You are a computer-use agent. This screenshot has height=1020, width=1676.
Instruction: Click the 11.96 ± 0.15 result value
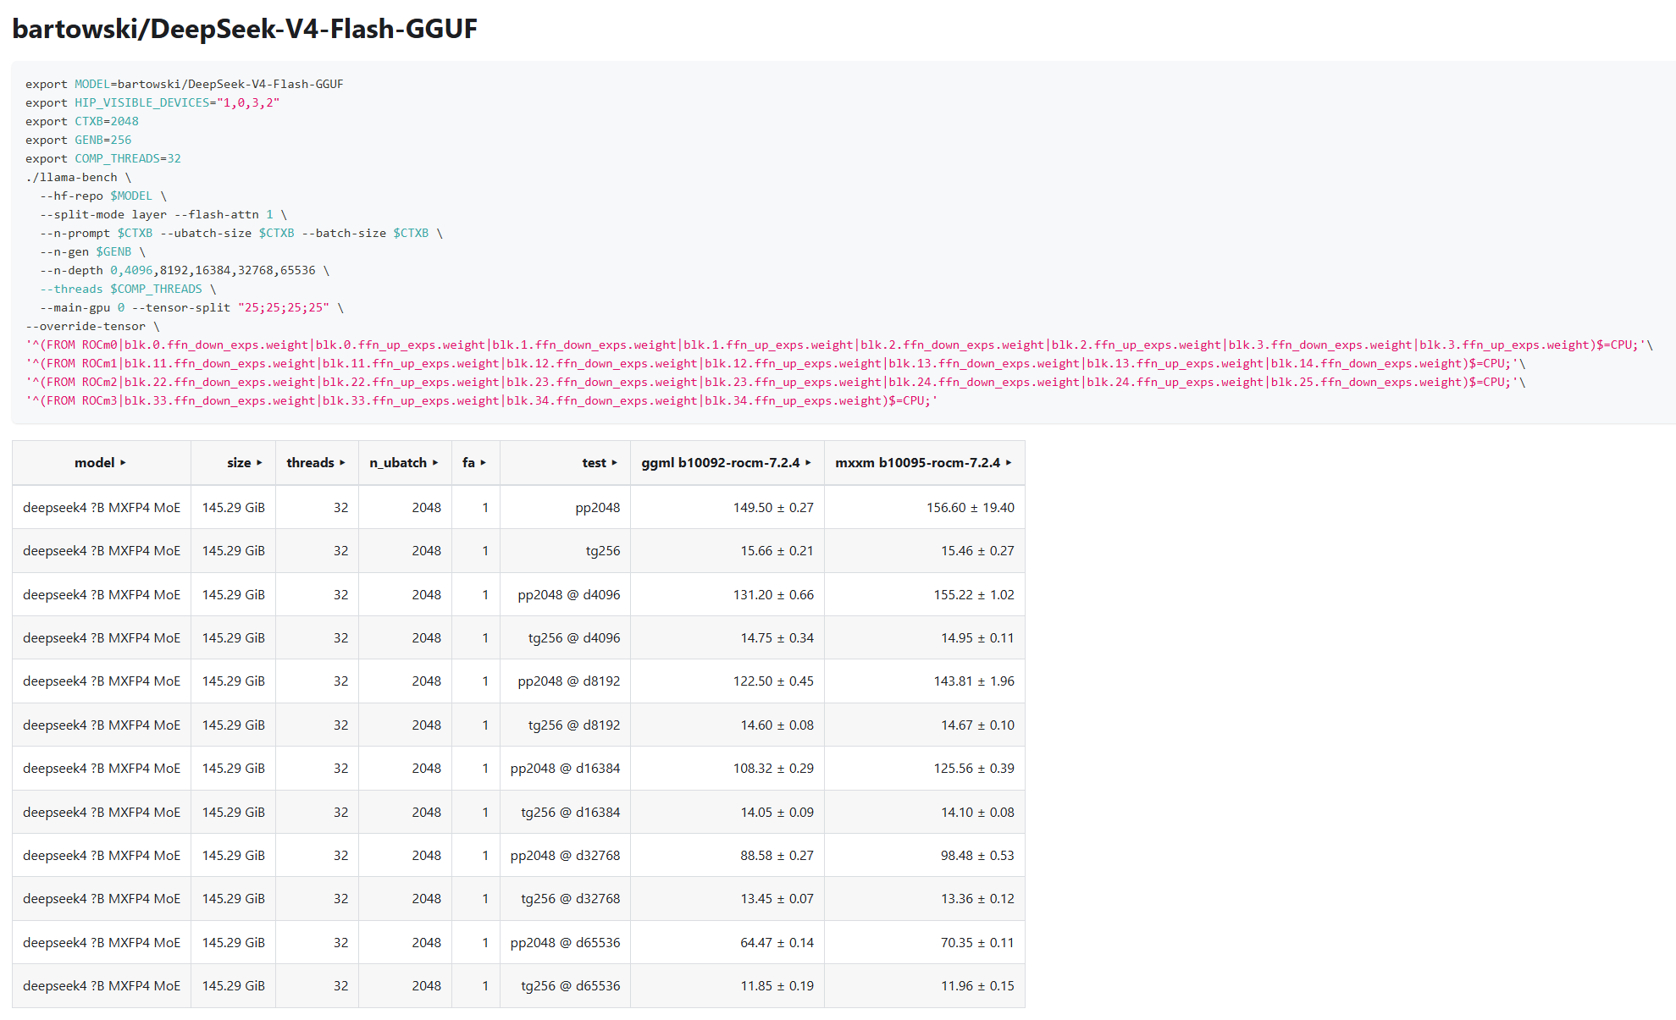[978, 986]
